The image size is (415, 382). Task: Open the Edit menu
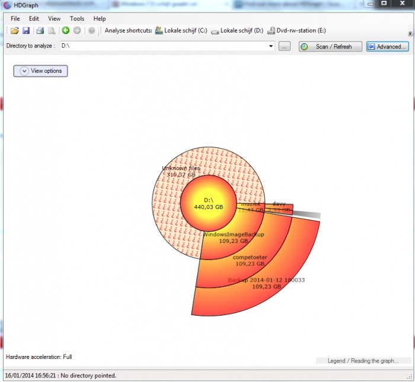coord(34,19)
